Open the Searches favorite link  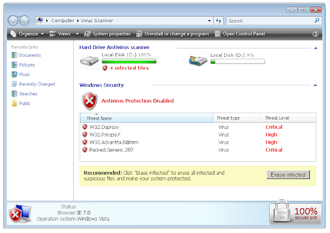click(x=28, y=94)
